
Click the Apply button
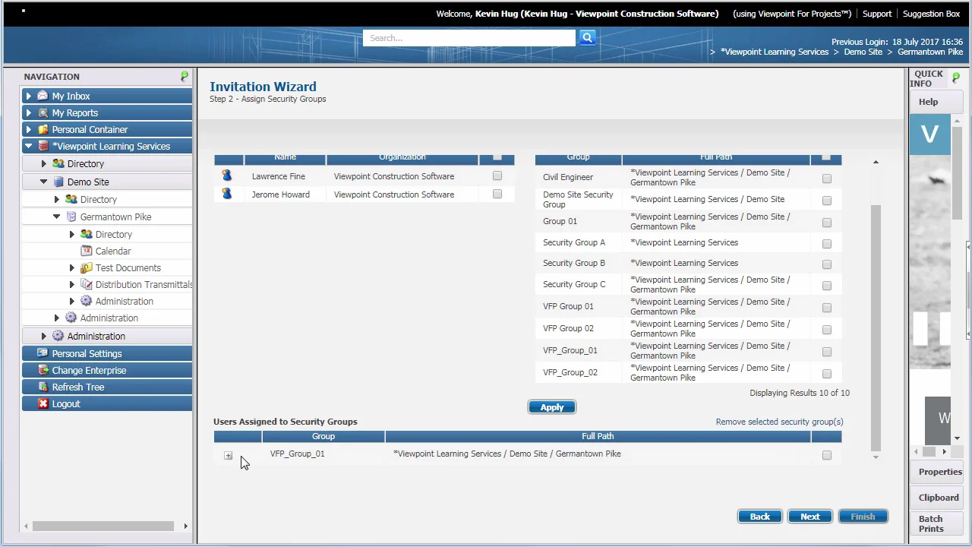tap(552, 407)
